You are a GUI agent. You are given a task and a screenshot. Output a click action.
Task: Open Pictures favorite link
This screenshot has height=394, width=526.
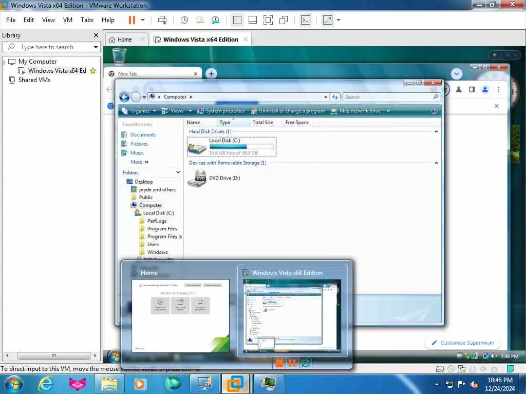(x=135, y=144)
